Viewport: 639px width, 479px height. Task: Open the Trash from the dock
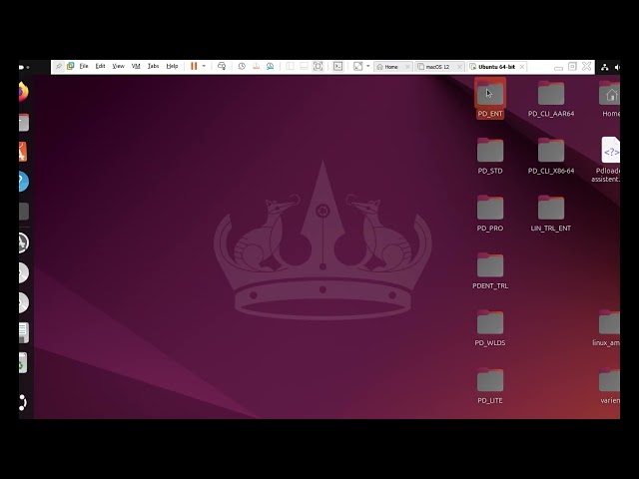tap(23, 363)
